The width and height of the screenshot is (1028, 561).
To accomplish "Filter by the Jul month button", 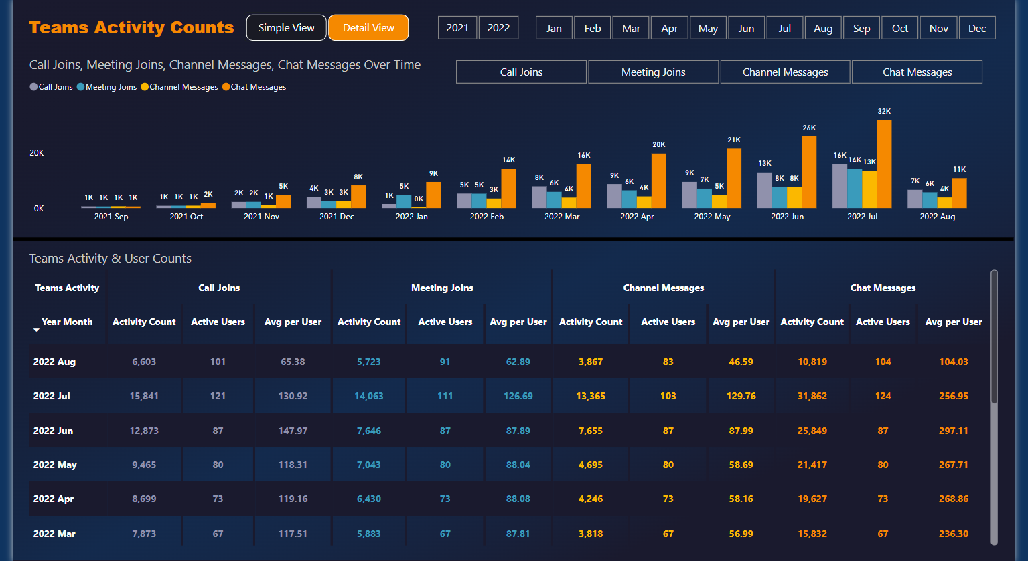I will pos(785,29).
